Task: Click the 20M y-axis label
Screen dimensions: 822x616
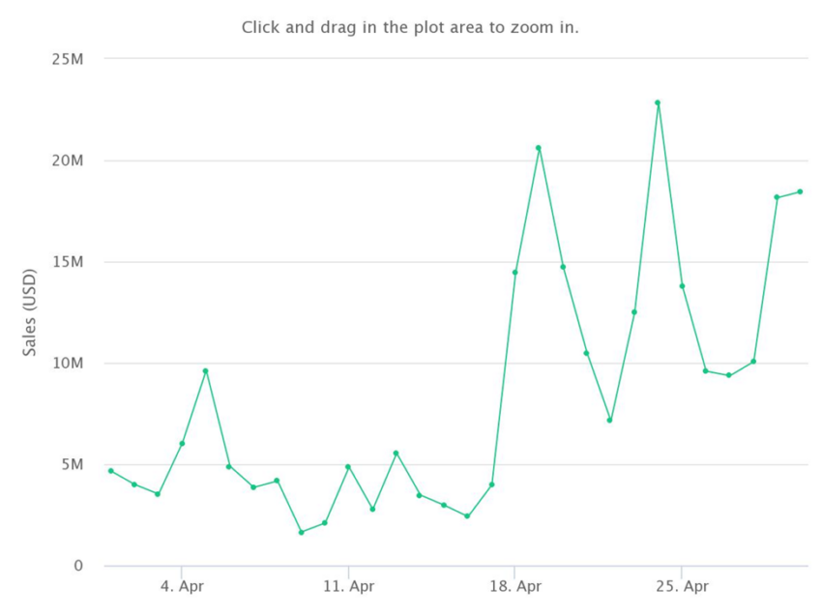Action: (x=68, y=161)
